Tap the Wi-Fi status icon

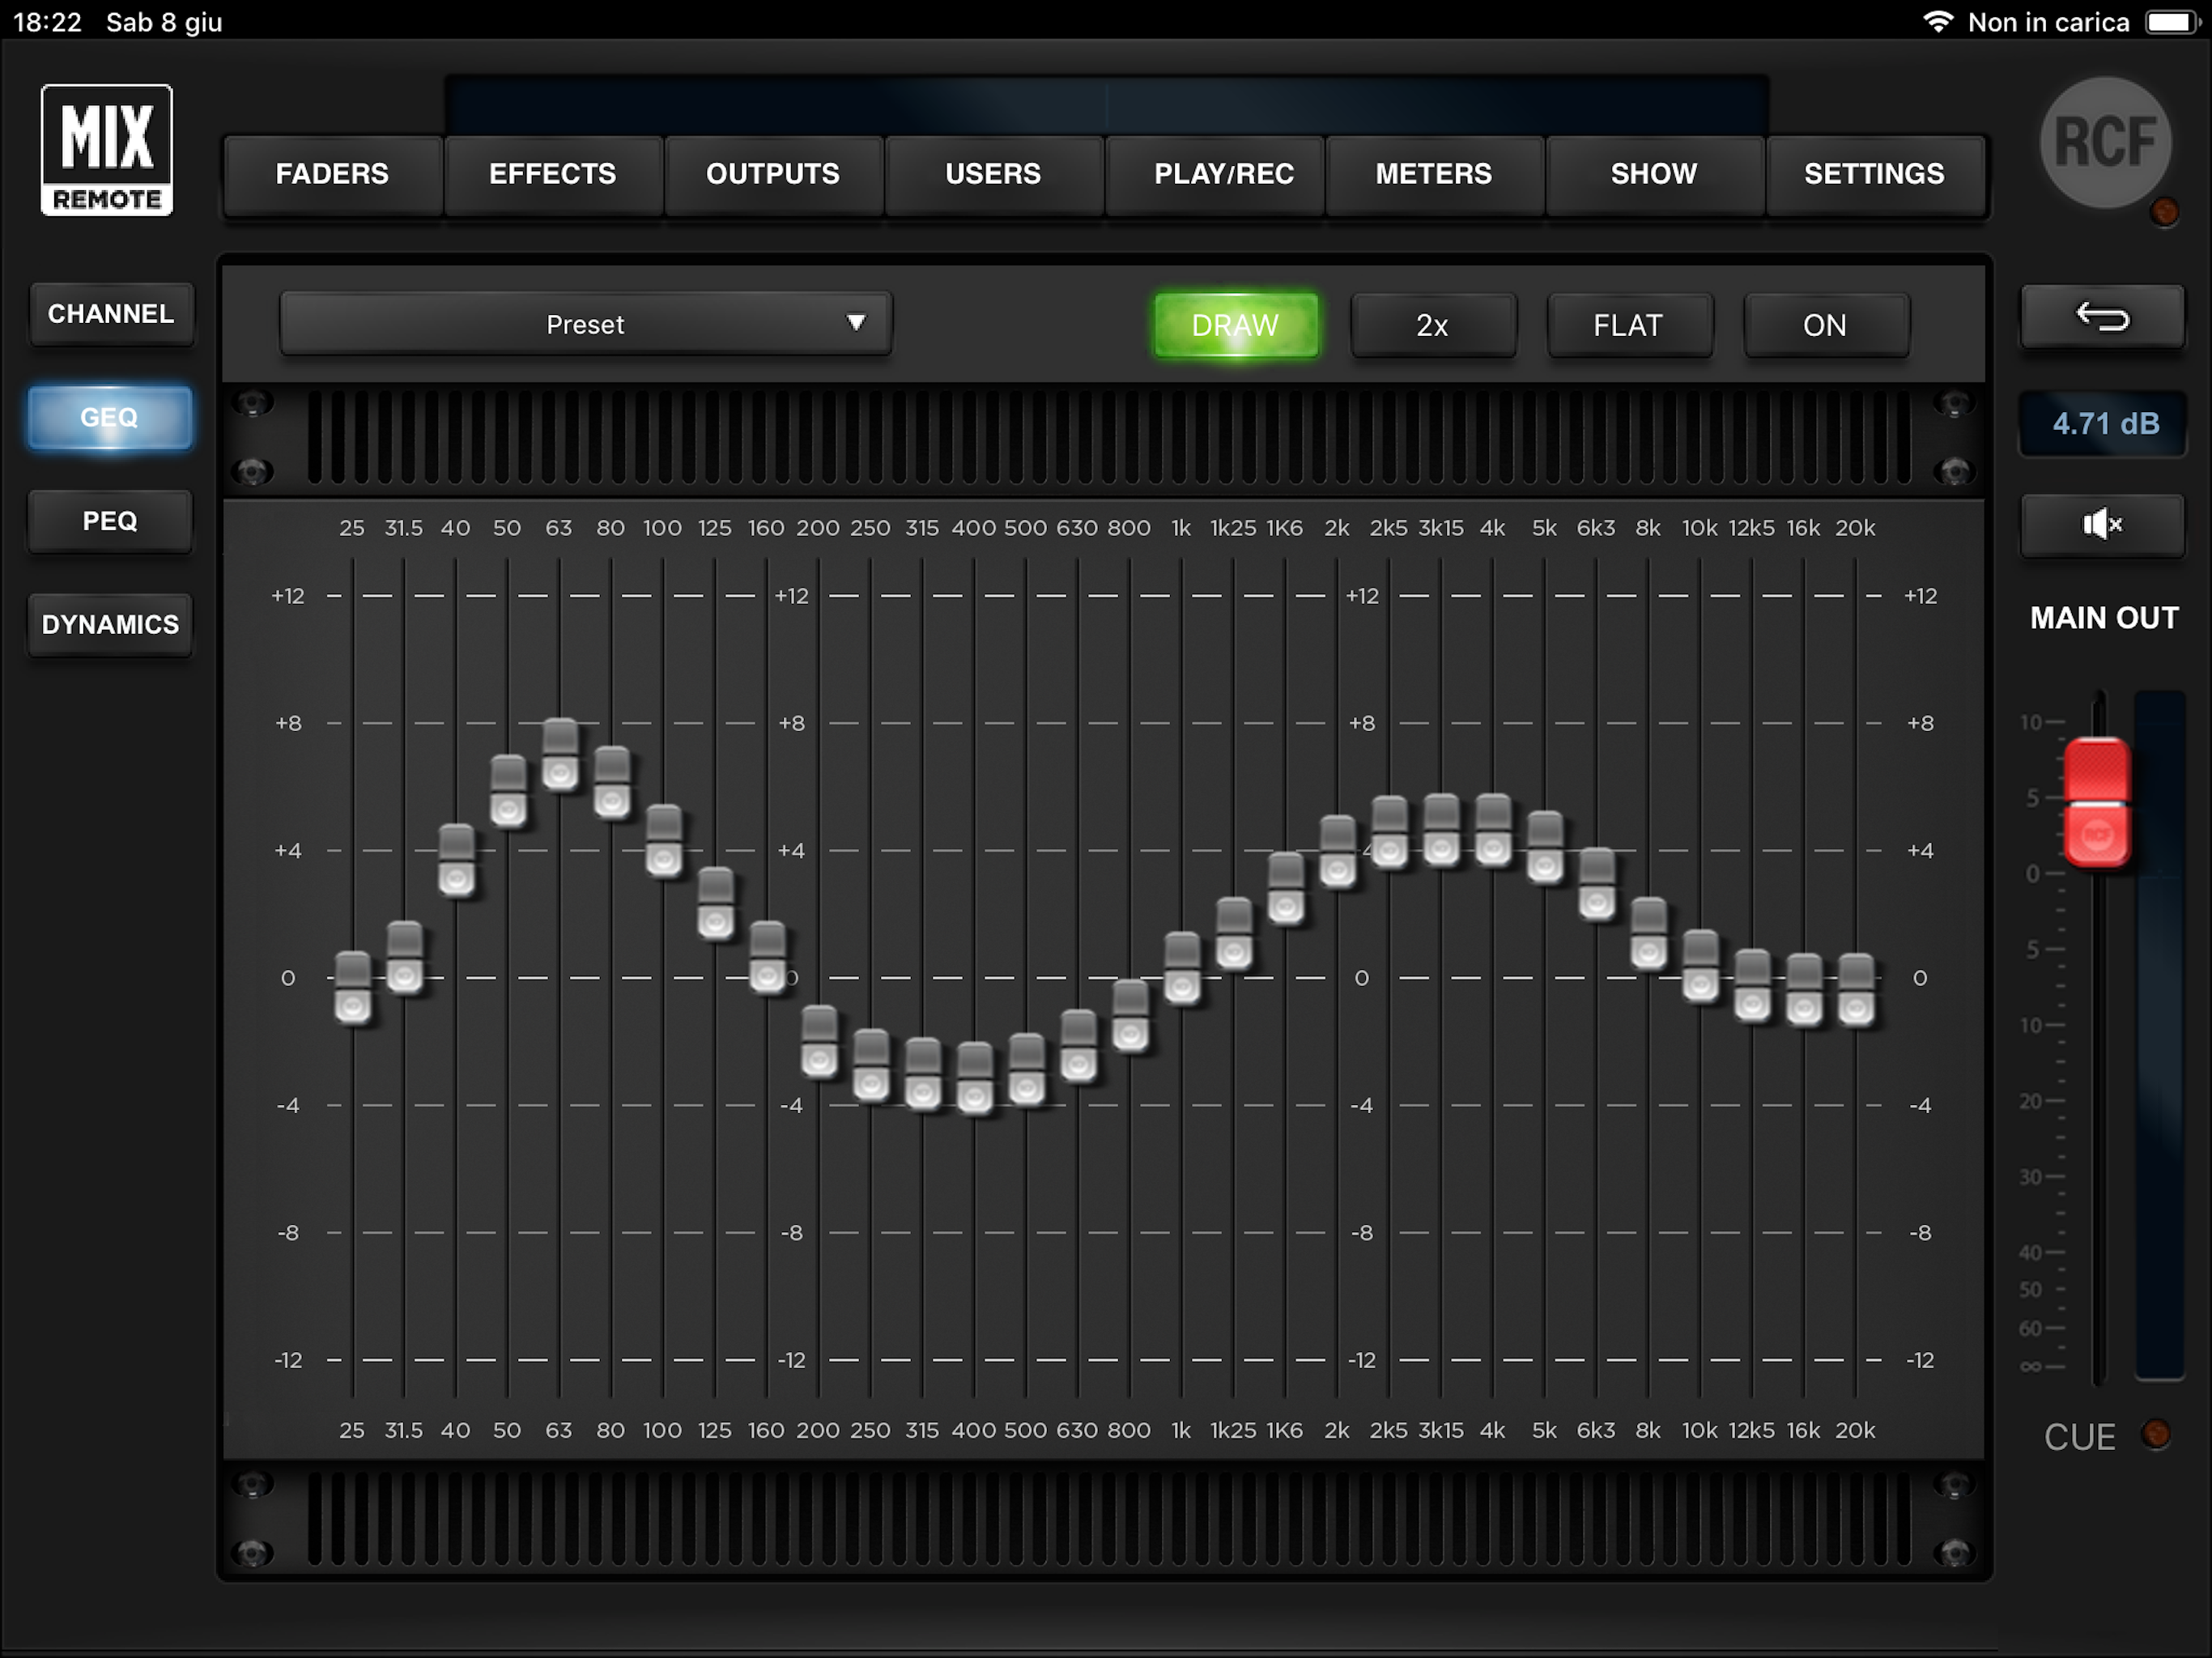click(1937, 22)
